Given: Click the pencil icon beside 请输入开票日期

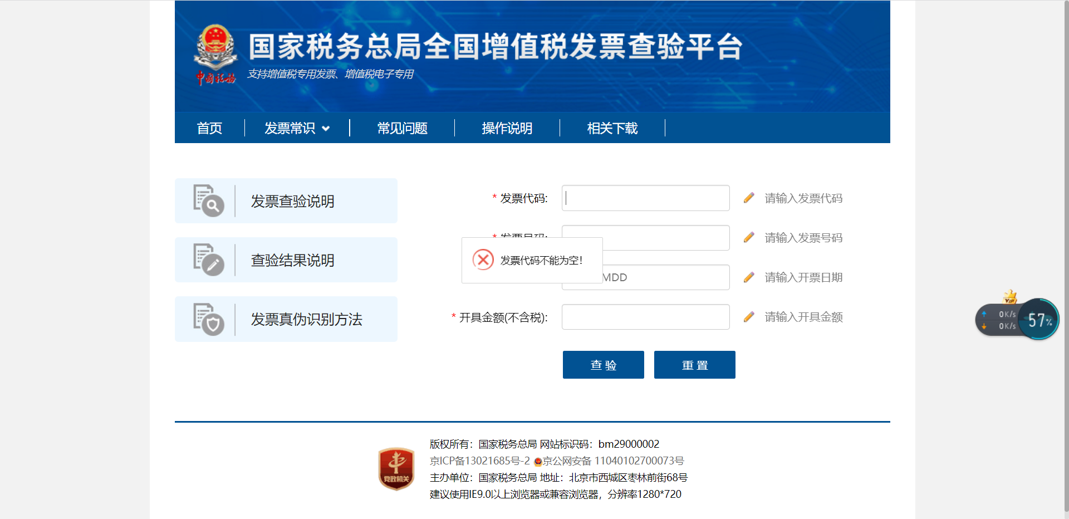Looking at the screenshot, I should [x=749, y=277].
